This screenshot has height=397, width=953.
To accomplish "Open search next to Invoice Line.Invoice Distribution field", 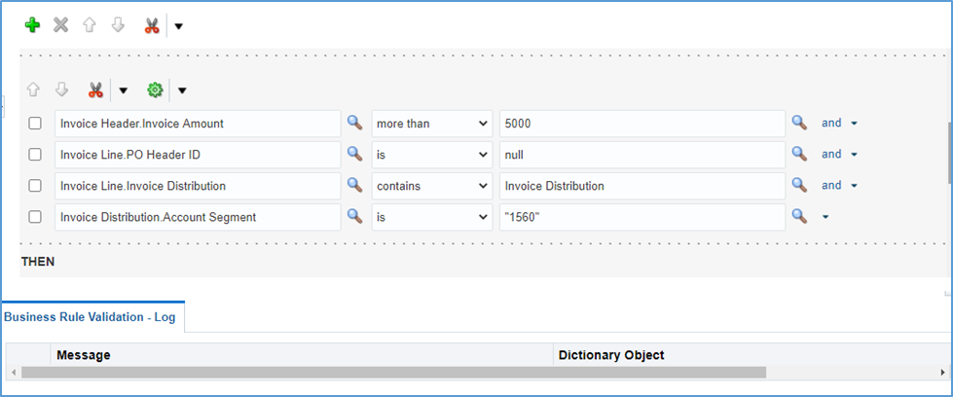I will 355,184.
